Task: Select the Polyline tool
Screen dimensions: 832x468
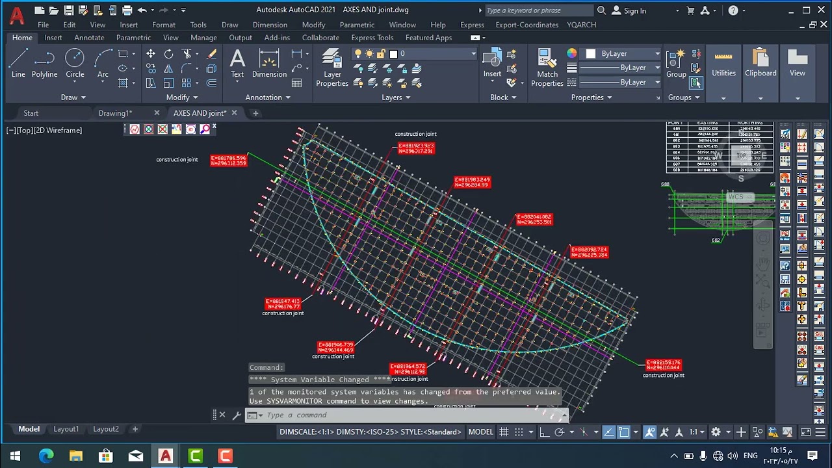Action: coord(44,64)
